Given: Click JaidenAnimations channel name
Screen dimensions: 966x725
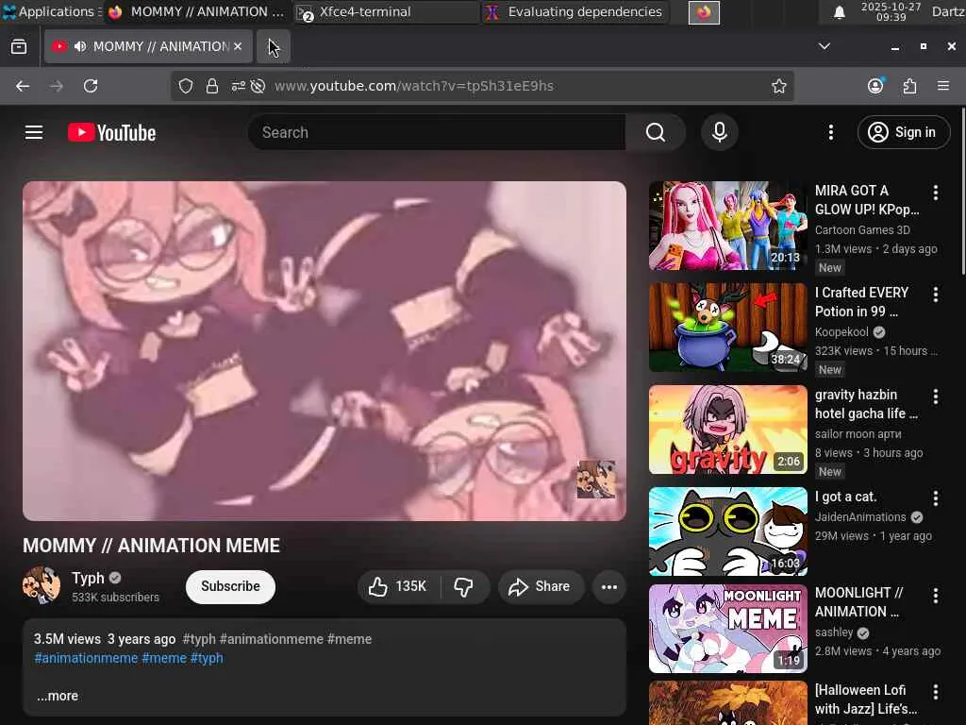Looking at the screenshot, I should [860, 517].
